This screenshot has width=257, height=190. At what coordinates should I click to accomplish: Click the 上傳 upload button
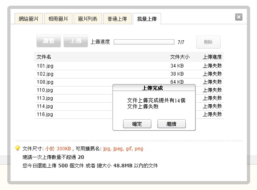click(76, 41)
